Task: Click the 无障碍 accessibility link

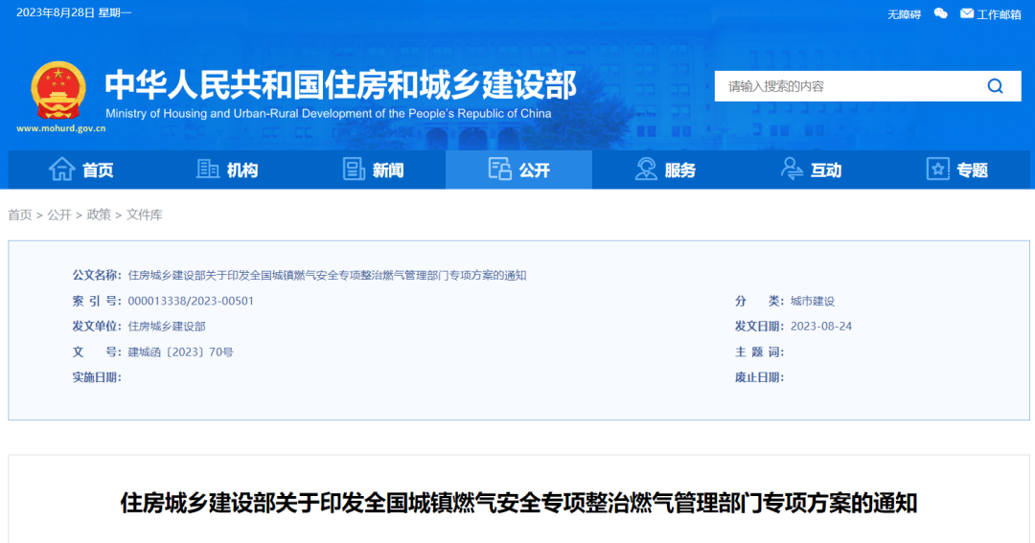Action: [904, 14]
